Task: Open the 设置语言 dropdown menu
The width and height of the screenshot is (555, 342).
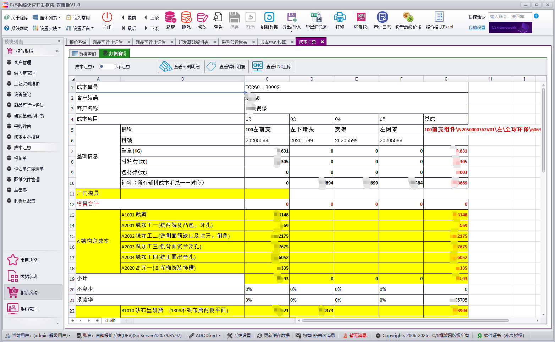Action: pyautogui.click(x=80, y=28)
